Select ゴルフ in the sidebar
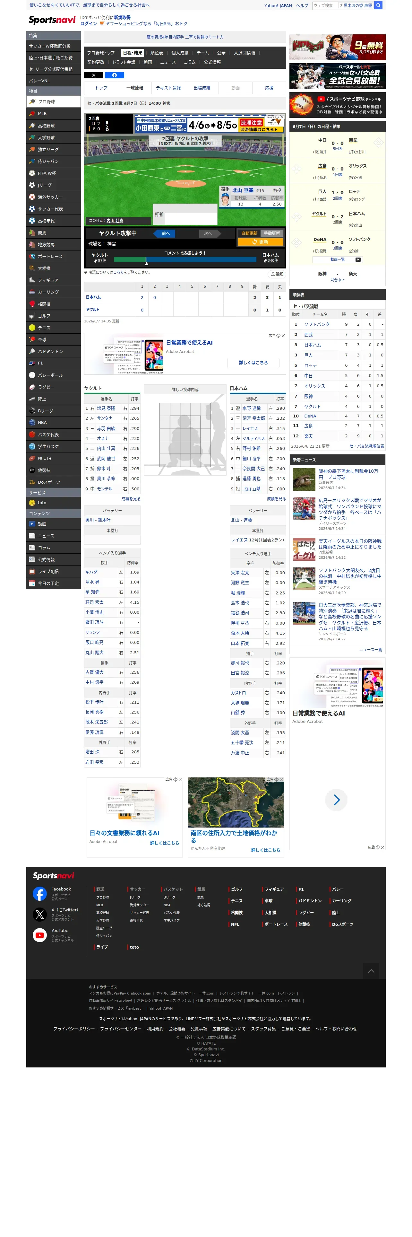412x1237 pixels. (x=53, y=316)
